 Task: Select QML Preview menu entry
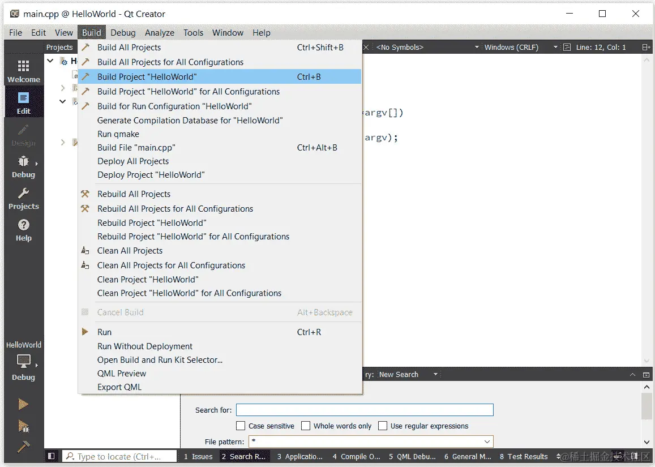click(220, 374)
